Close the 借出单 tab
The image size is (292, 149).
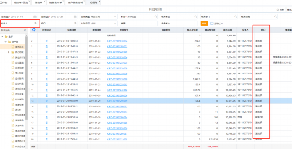click(x=44, y=1)
